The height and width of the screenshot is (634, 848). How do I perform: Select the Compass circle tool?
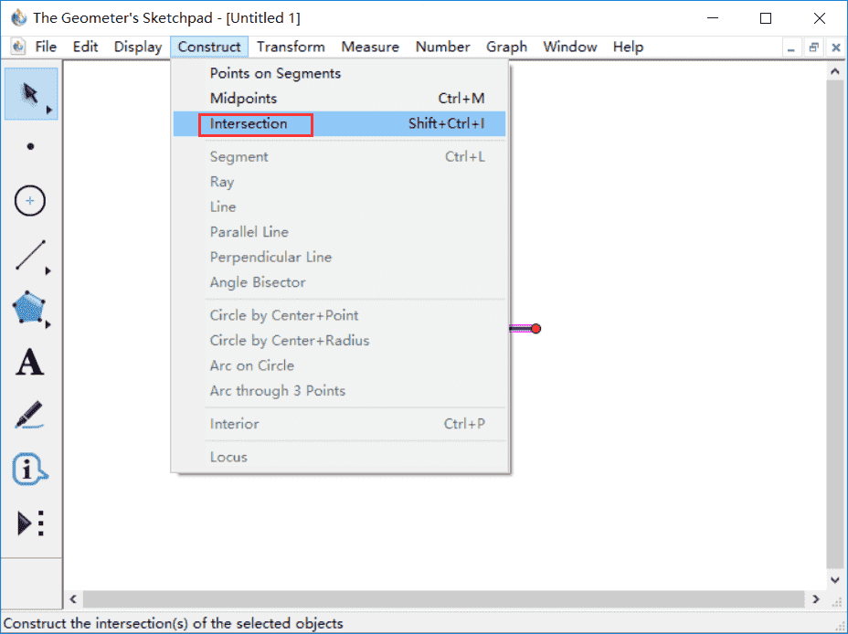(30, 201)
